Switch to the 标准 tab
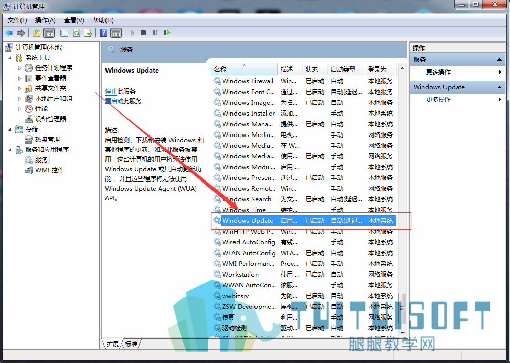This screenshot has width=510, height=363. click(x=131, y=344)
